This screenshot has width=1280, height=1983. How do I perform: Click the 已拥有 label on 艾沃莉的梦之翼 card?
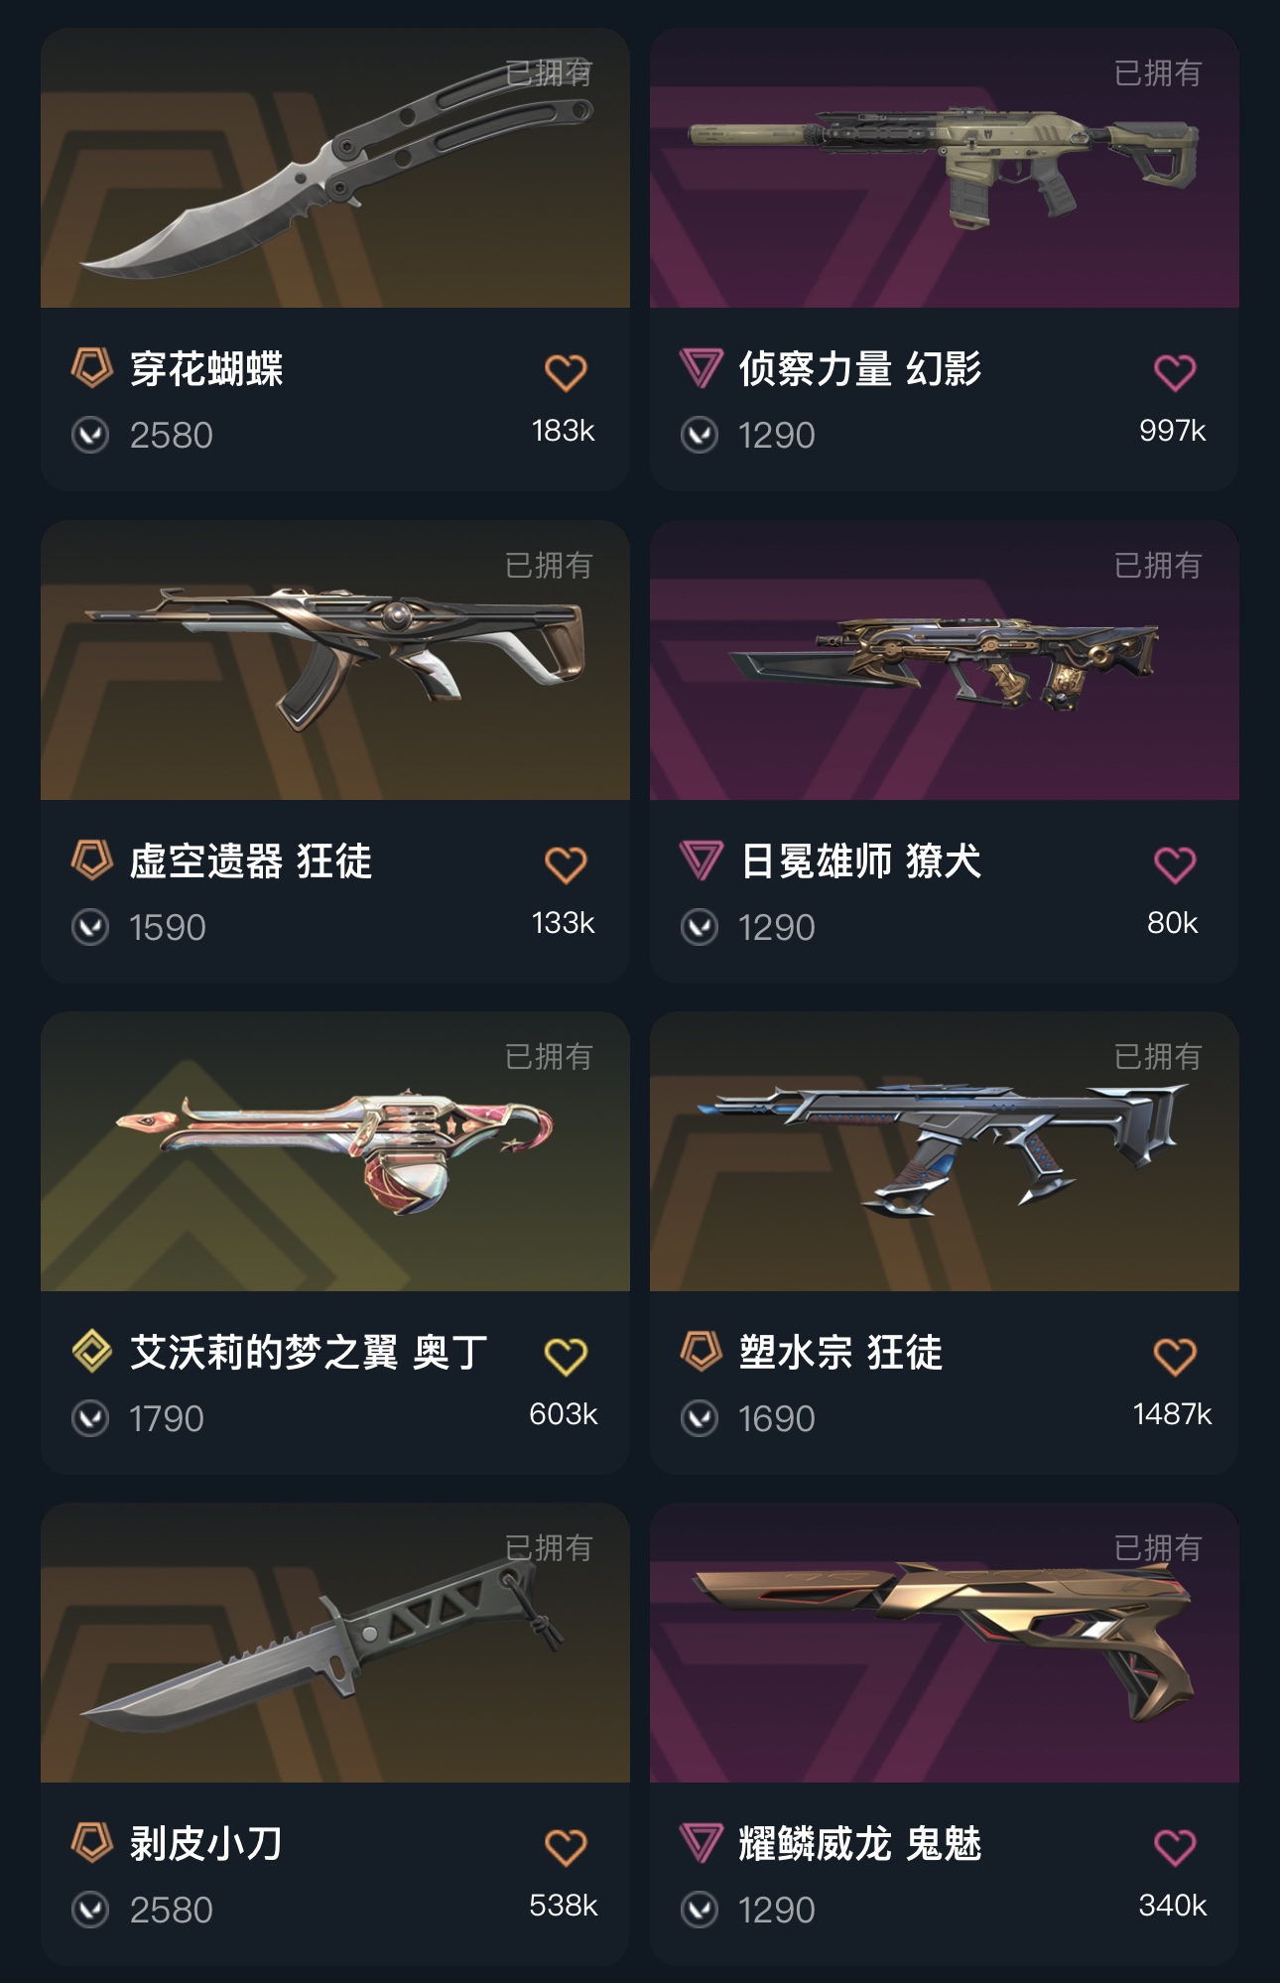(549, 1057)
